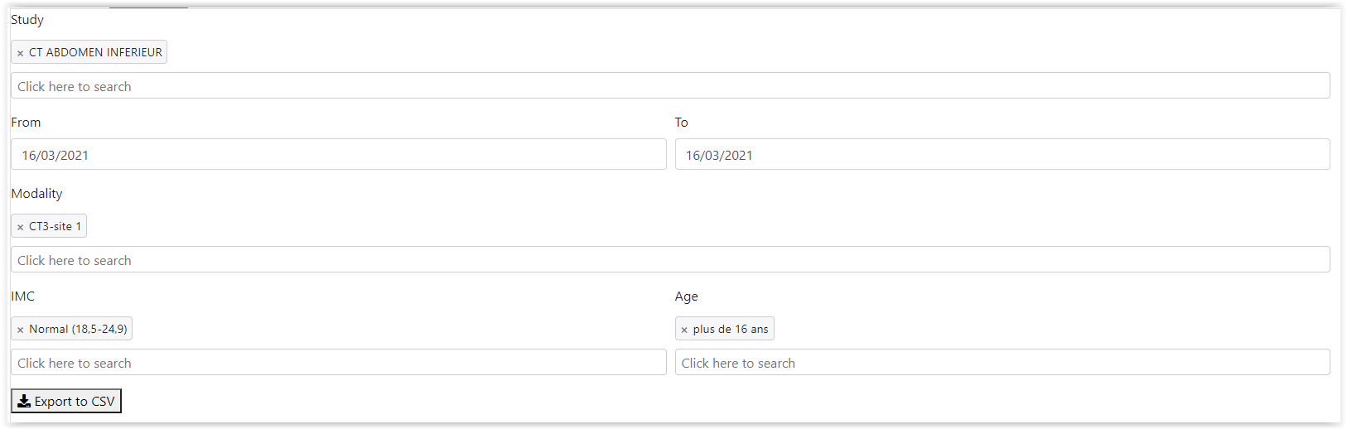Remove the plus de 16 ans tag
The width and height of the screenshot is (1347, 429).
click(x=684, y=330)
